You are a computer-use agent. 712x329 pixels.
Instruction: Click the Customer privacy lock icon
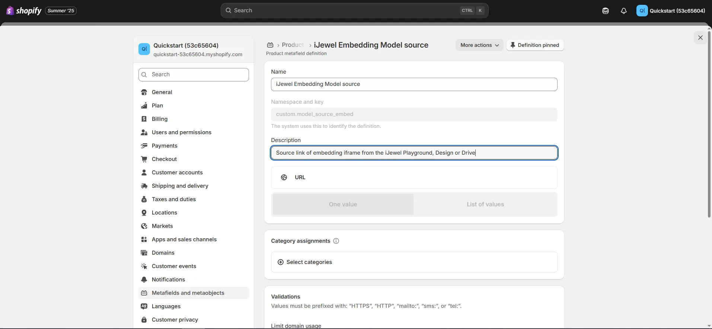(x=144, y=320)
